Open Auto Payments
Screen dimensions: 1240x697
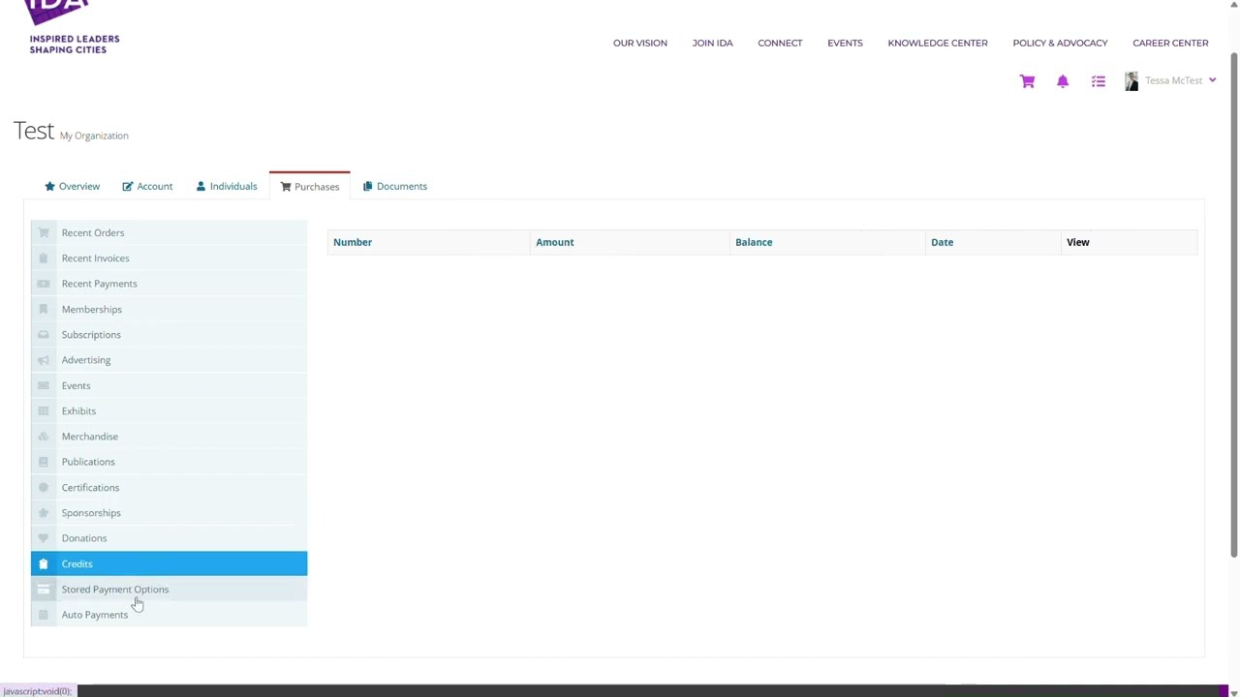(169, 615)
